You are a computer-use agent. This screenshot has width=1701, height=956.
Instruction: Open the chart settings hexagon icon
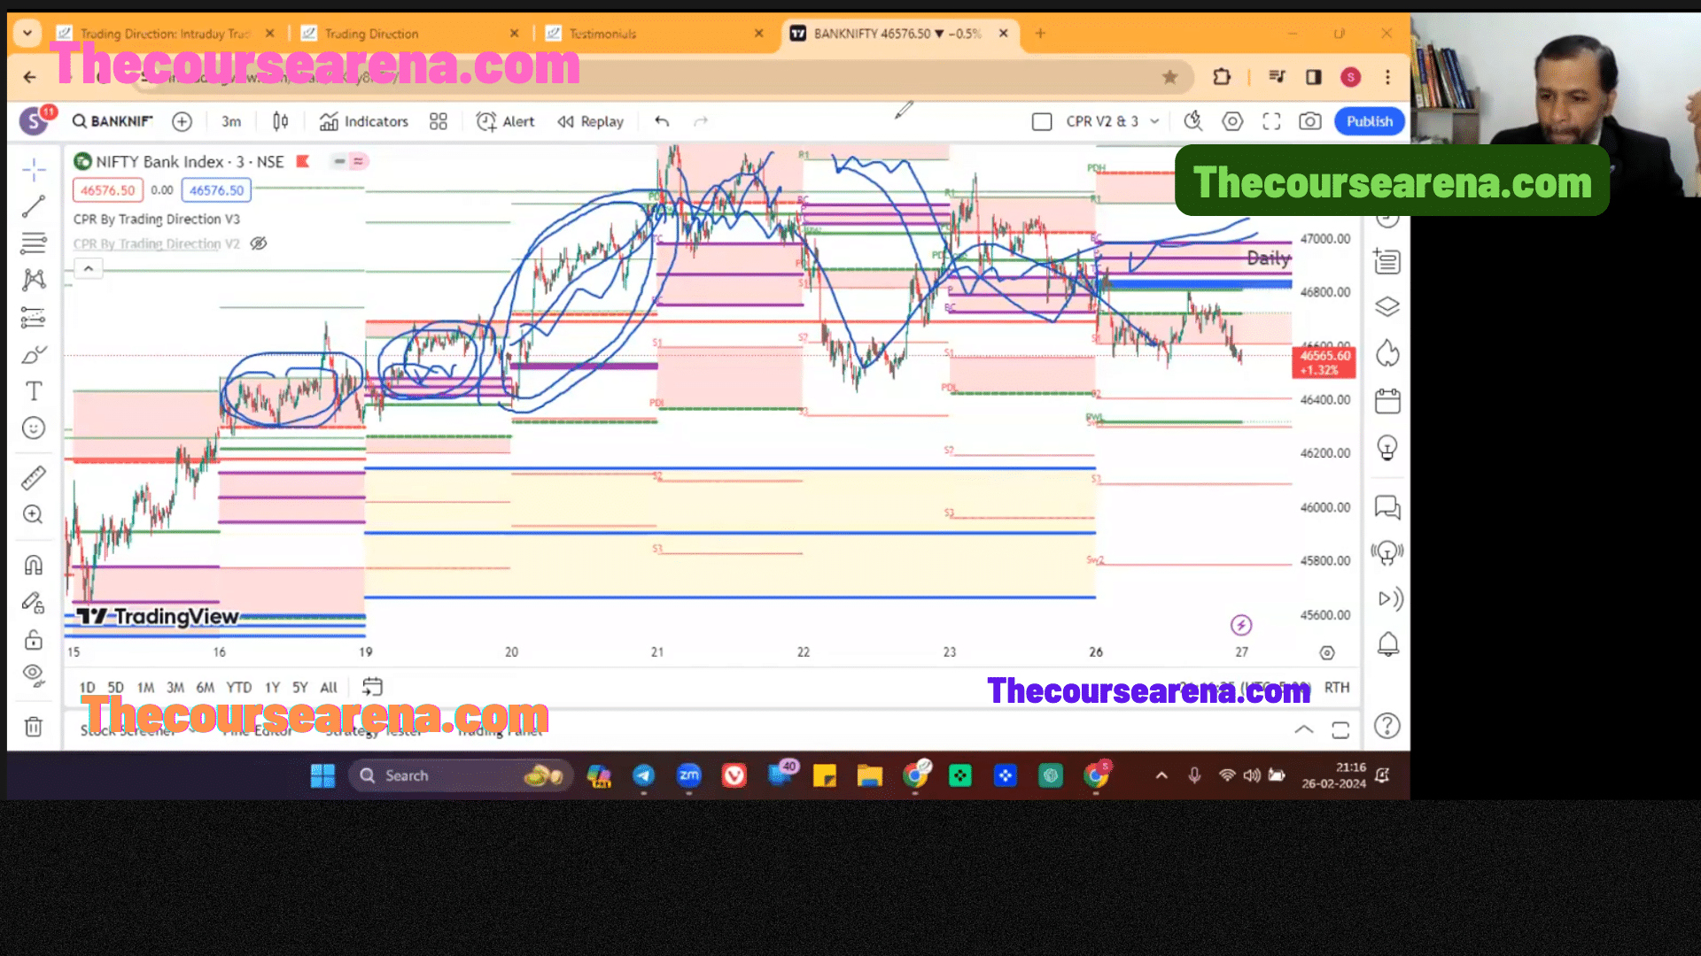[1232, 121]
